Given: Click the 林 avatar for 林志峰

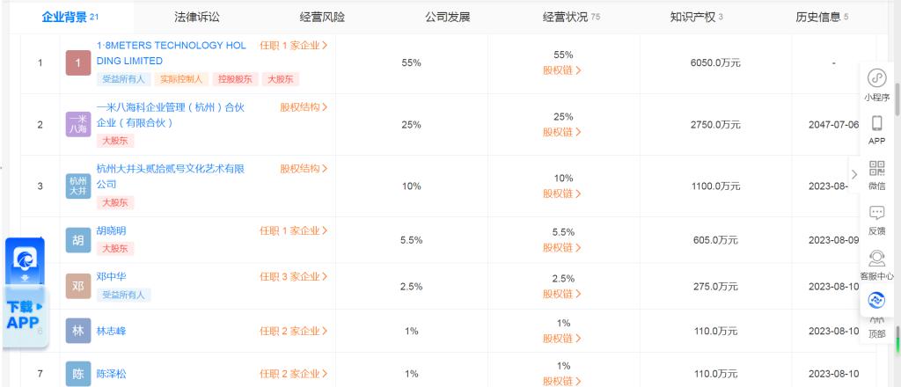Looking at the screenshot, I should [x=78, y=331].
